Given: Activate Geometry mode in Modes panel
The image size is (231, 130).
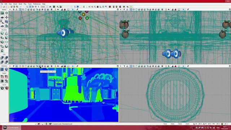Looking at the screenshot, I should (x=6, y=13).
